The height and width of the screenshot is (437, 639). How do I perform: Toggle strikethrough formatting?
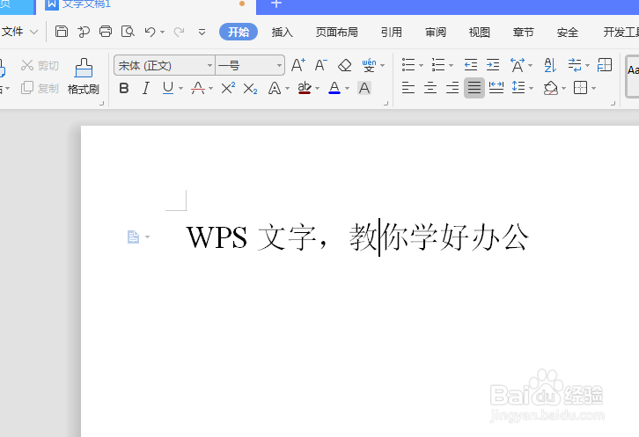pos(198,88)
